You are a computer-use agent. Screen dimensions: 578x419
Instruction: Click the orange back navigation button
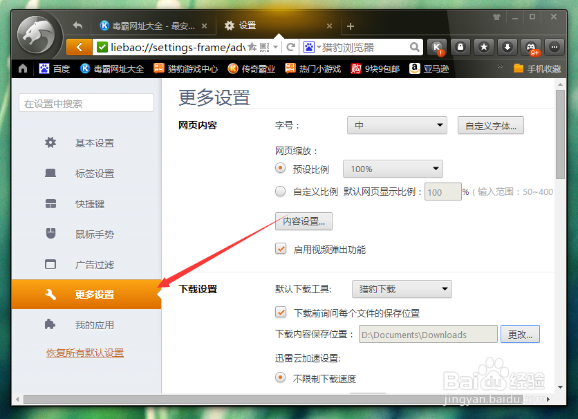80,47
